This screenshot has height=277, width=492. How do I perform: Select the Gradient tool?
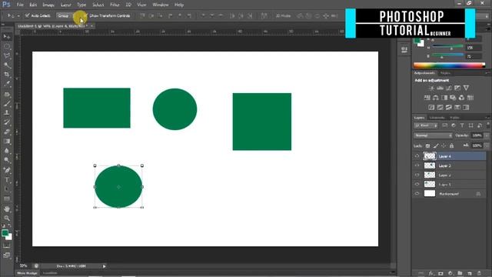click(7, 141)
